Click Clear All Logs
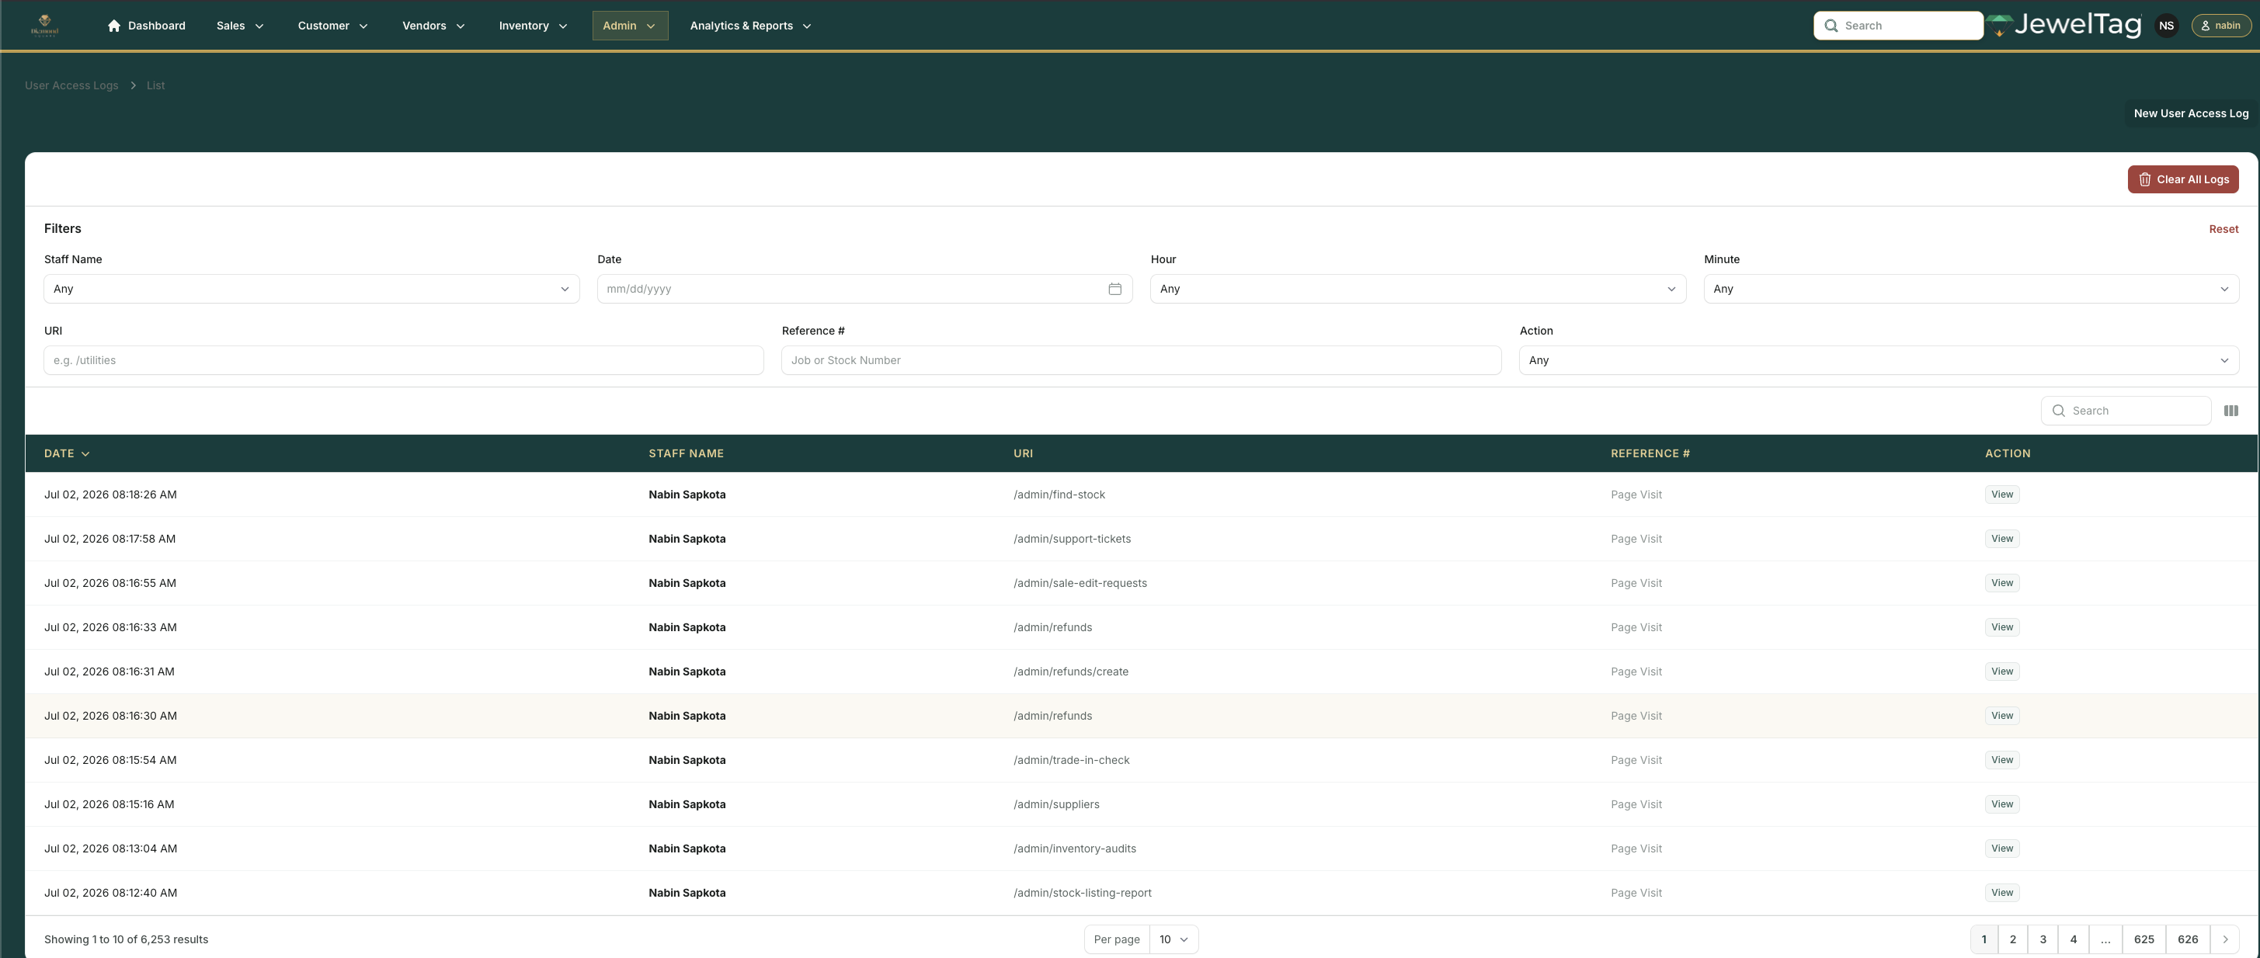The height and width of the screenshot is (958, 2260). 2183,179
